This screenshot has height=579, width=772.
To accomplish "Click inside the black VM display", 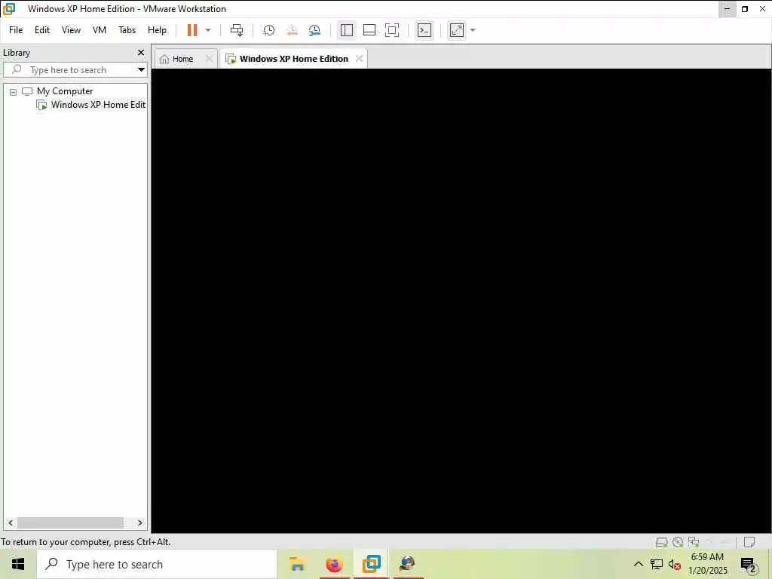I will tap(461, 300).
